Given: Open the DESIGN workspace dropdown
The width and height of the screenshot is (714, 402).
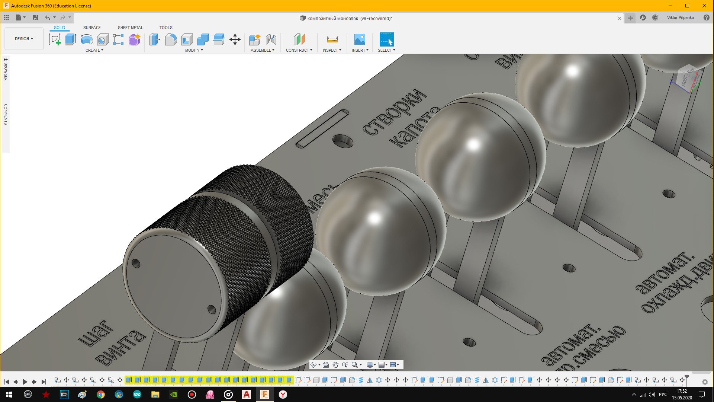Looking at the screenshot, I should pyautogui.click(x=24, y=39).
